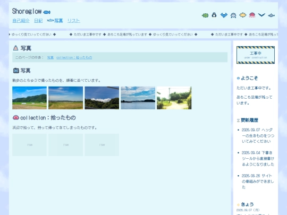Click the ようこそ sidebar heading

tap(249, 78)
